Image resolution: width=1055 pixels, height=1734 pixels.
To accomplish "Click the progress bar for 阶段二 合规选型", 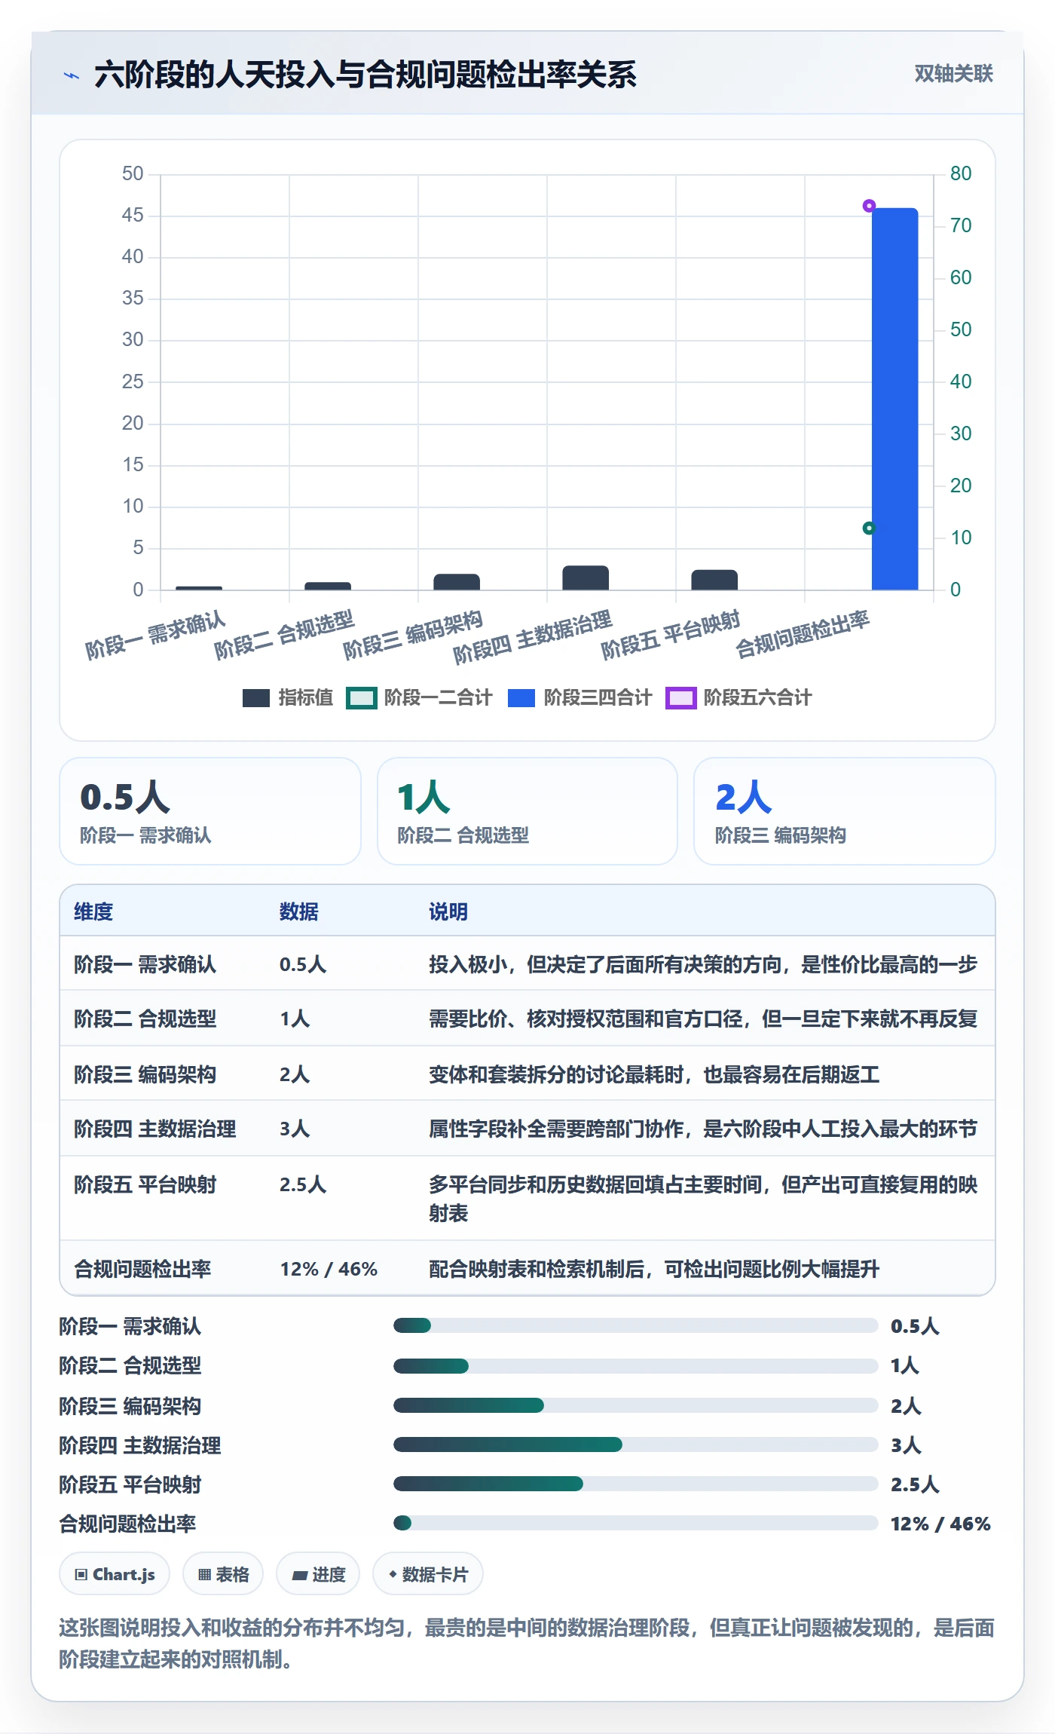I will (x=635, y=1365).
